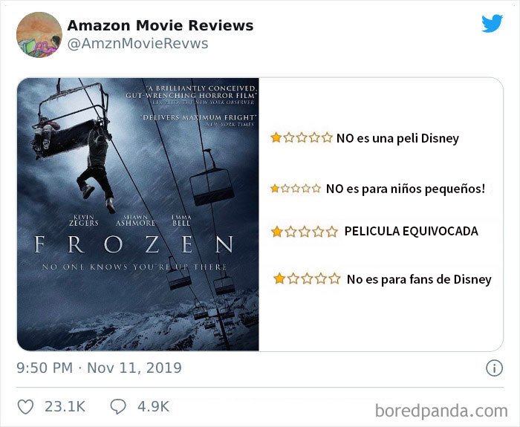
Task: Open the tweet info circle icon
Action: [494, 368]
